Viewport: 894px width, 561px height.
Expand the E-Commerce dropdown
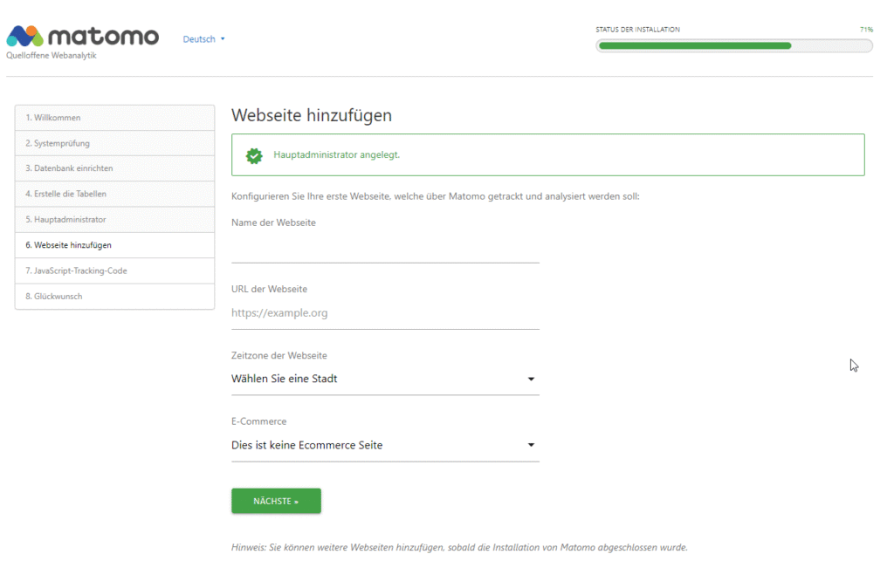pos(385,445)
